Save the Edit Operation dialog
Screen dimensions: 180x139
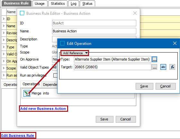tap(144, 86)
